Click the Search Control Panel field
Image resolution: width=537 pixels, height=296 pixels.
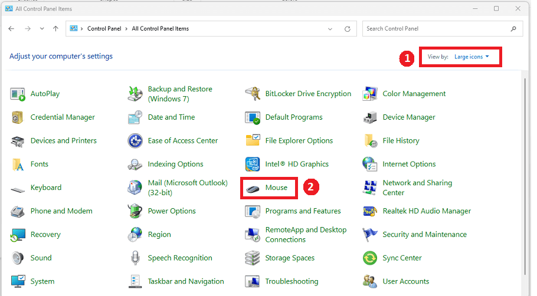tap(443, 29)
